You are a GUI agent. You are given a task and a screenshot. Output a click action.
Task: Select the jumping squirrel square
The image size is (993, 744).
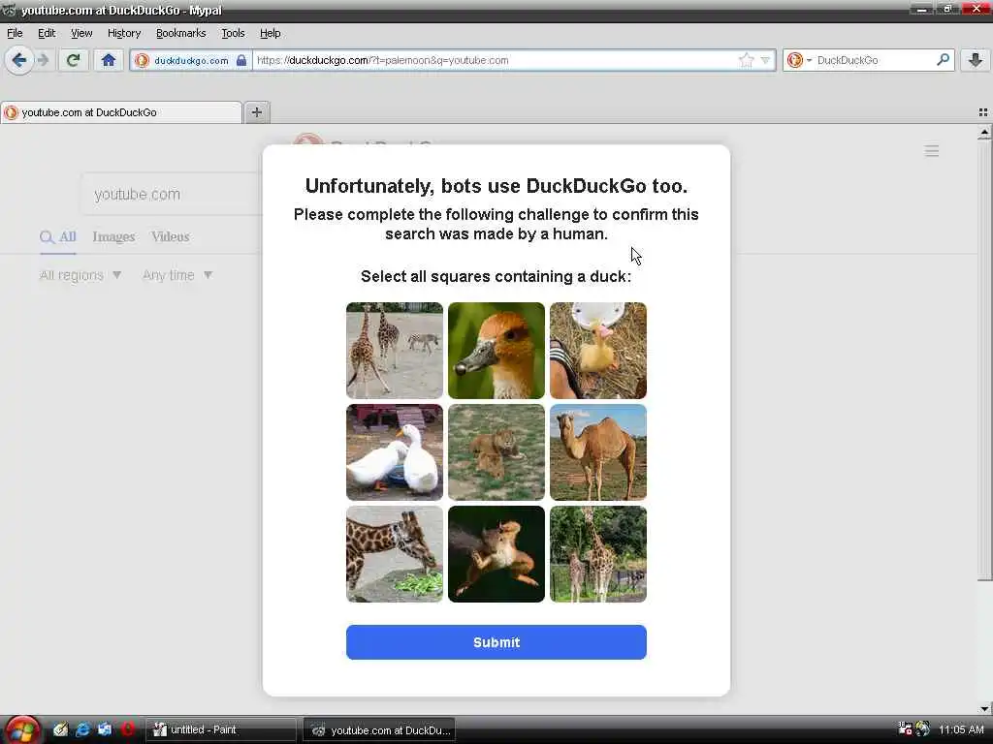(x=496, y=554)
